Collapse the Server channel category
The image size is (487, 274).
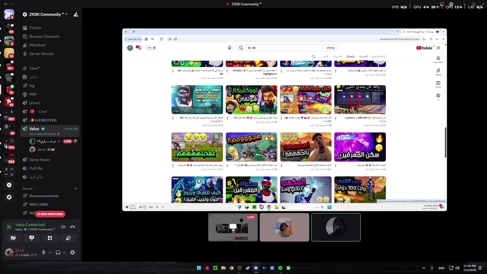(x=29, y=188)
